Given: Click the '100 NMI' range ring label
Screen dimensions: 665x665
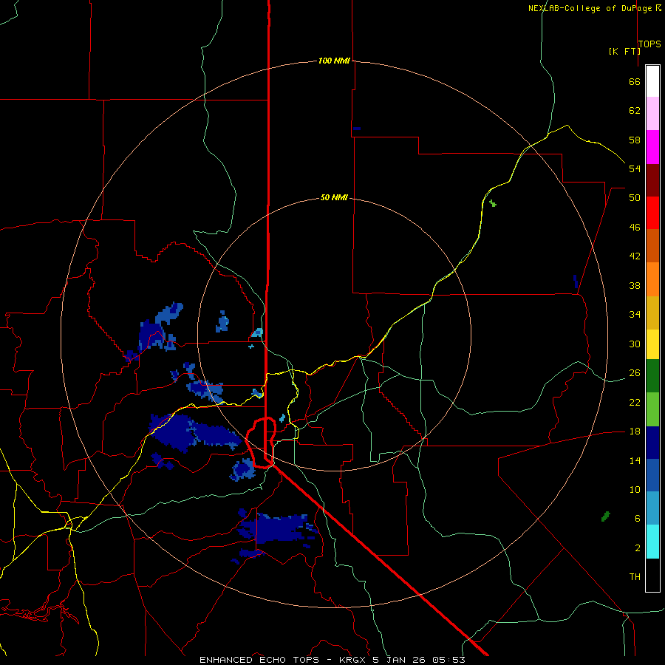Looking at the screenshot, I should [x=334, y=61].
